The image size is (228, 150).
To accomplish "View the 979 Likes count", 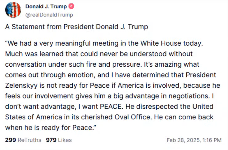I will point(51,140).
